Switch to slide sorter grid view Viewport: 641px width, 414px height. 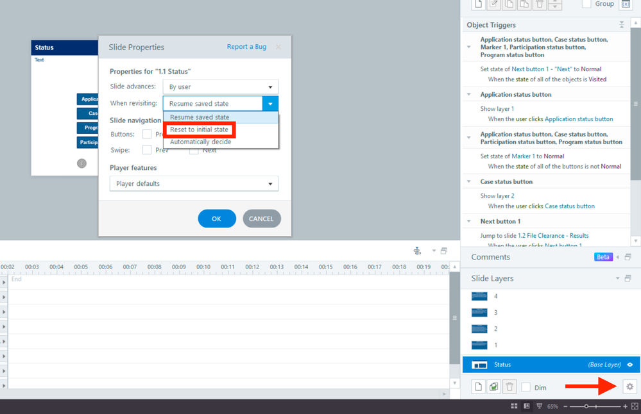(x=514, y=406)
